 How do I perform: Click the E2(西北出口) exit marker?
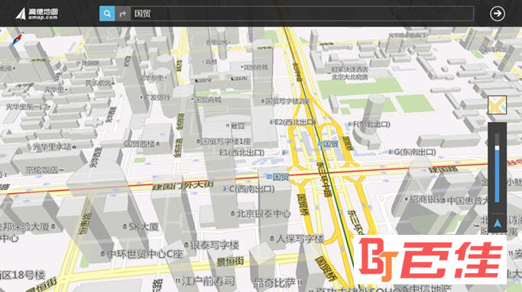pos(293,122)
